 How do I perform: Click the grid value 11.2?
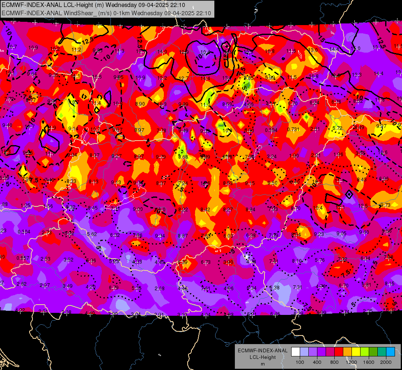(76, 50)
